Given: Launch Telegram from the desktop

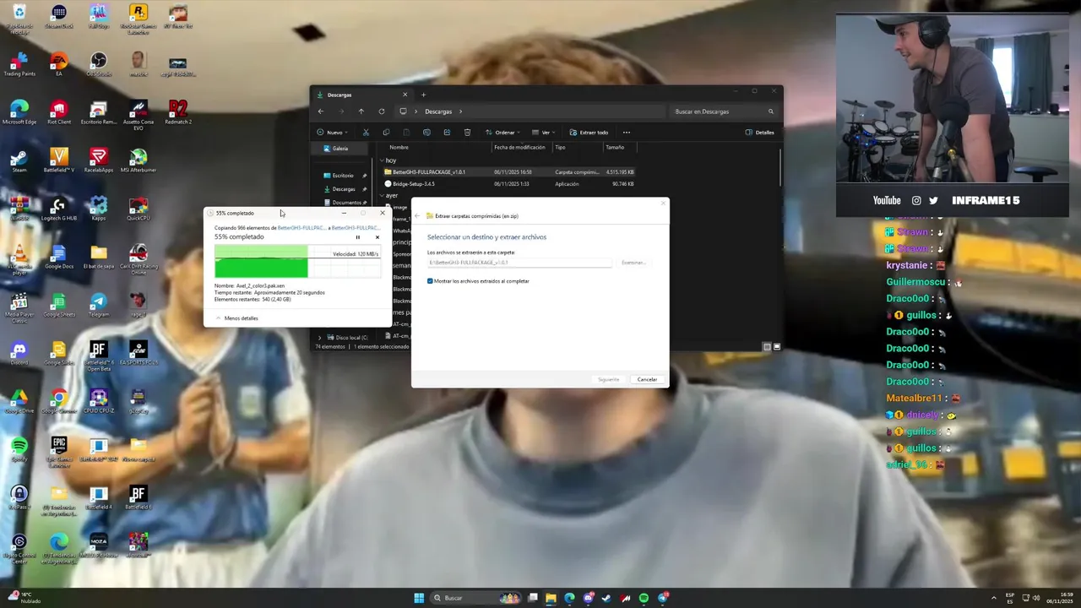Looking at the screenshot, I should (x=99, y=305).
